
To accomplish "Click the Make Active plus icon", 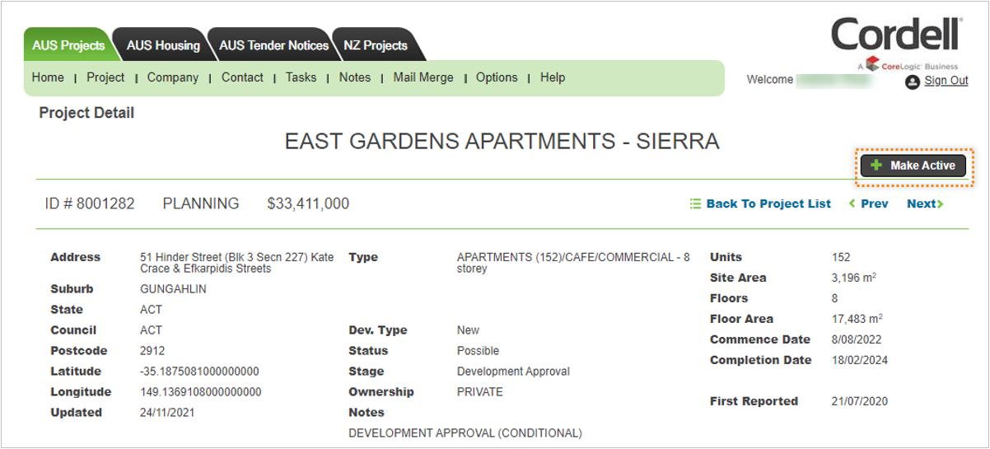I will pos(876,166).
